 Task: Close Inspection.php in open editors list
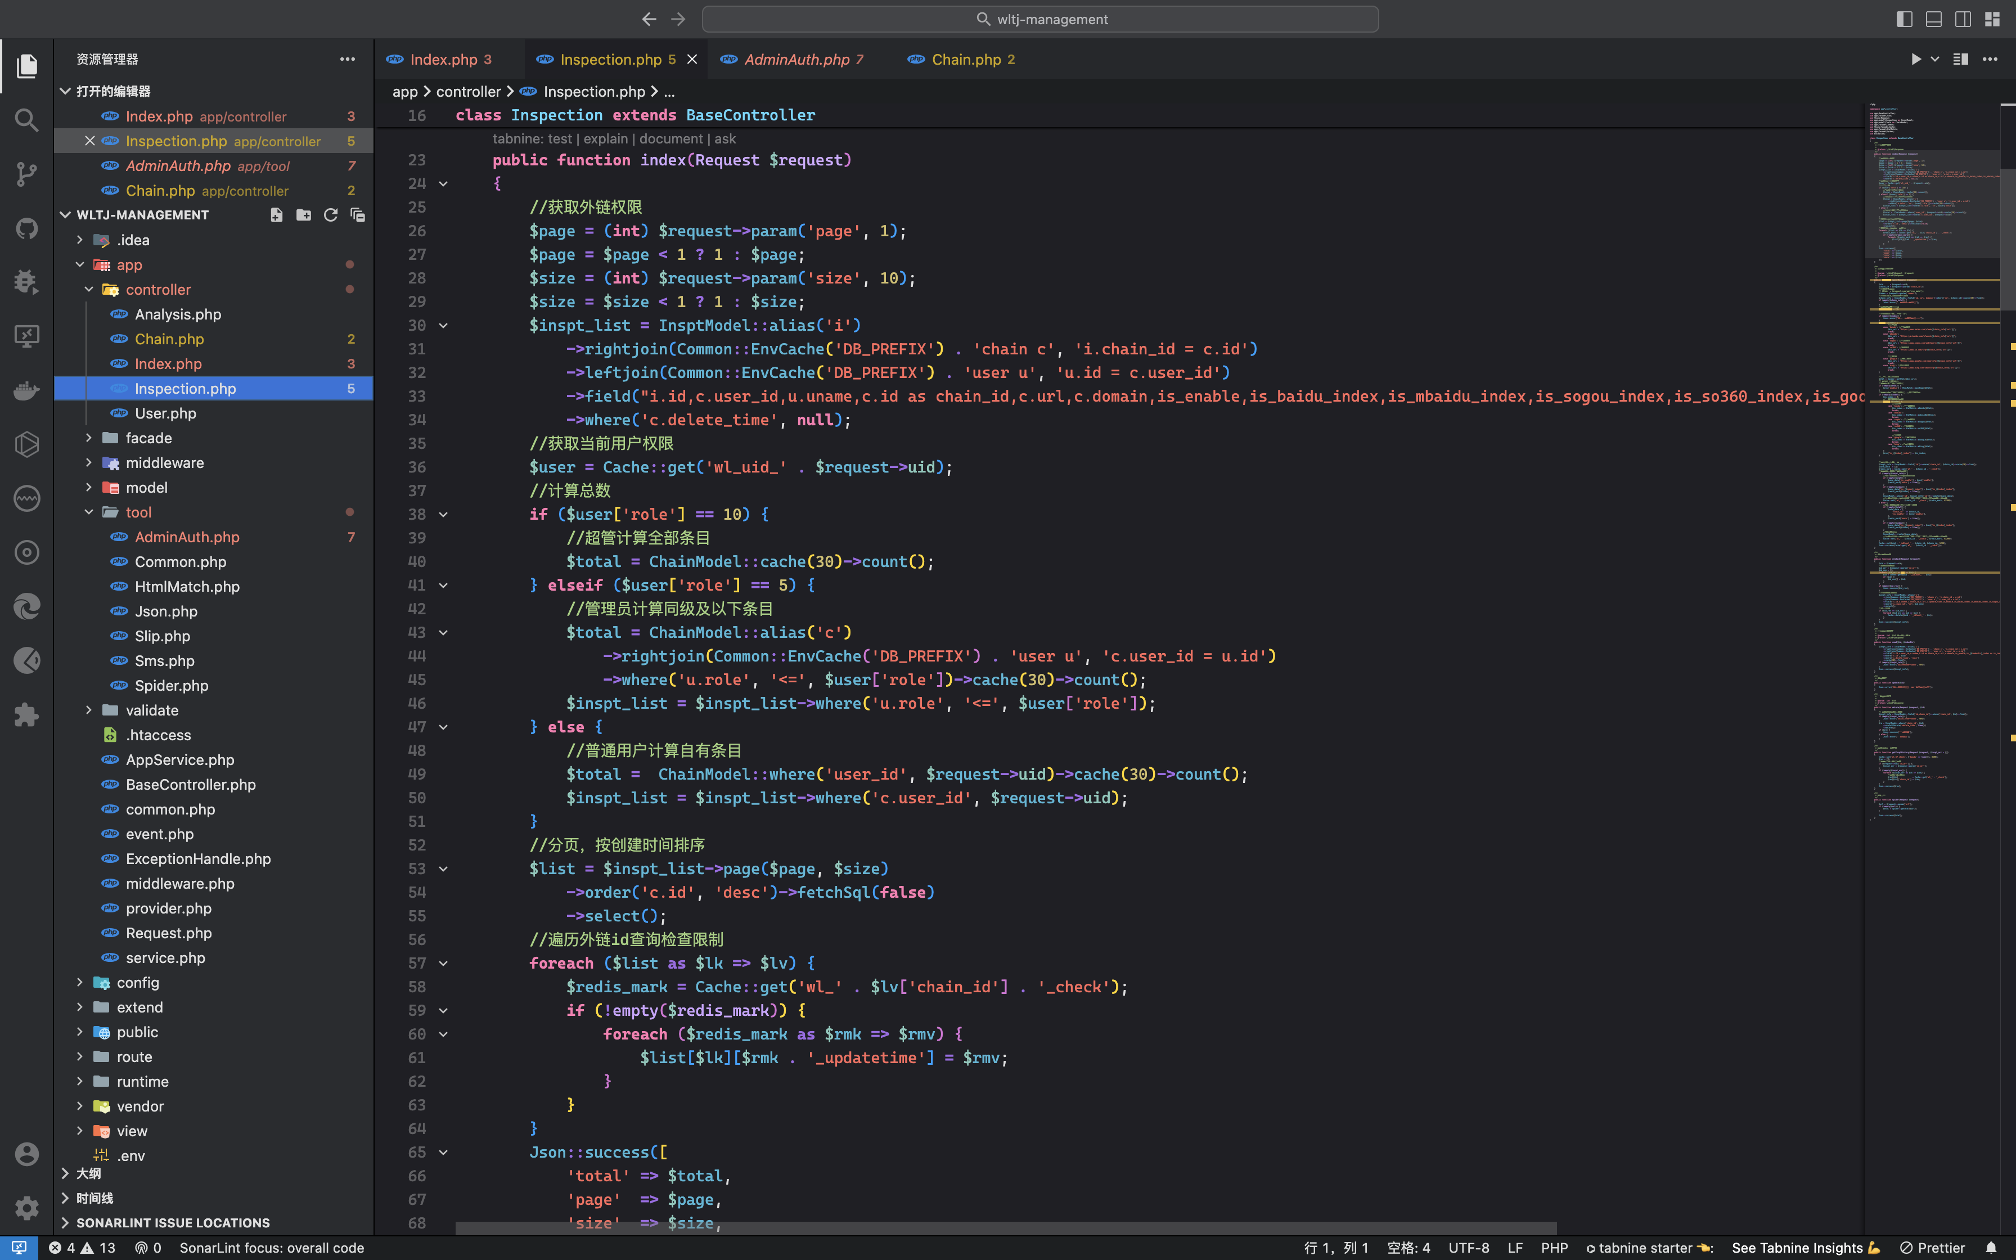[90, 141]
